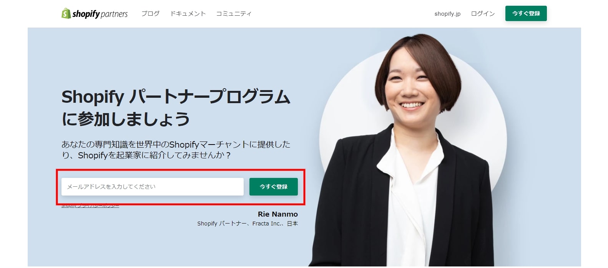The height and width of the screenshot is (268, 608).
Task: Click the "shopify partners" wordmark text
Action: tap(100, 14)
